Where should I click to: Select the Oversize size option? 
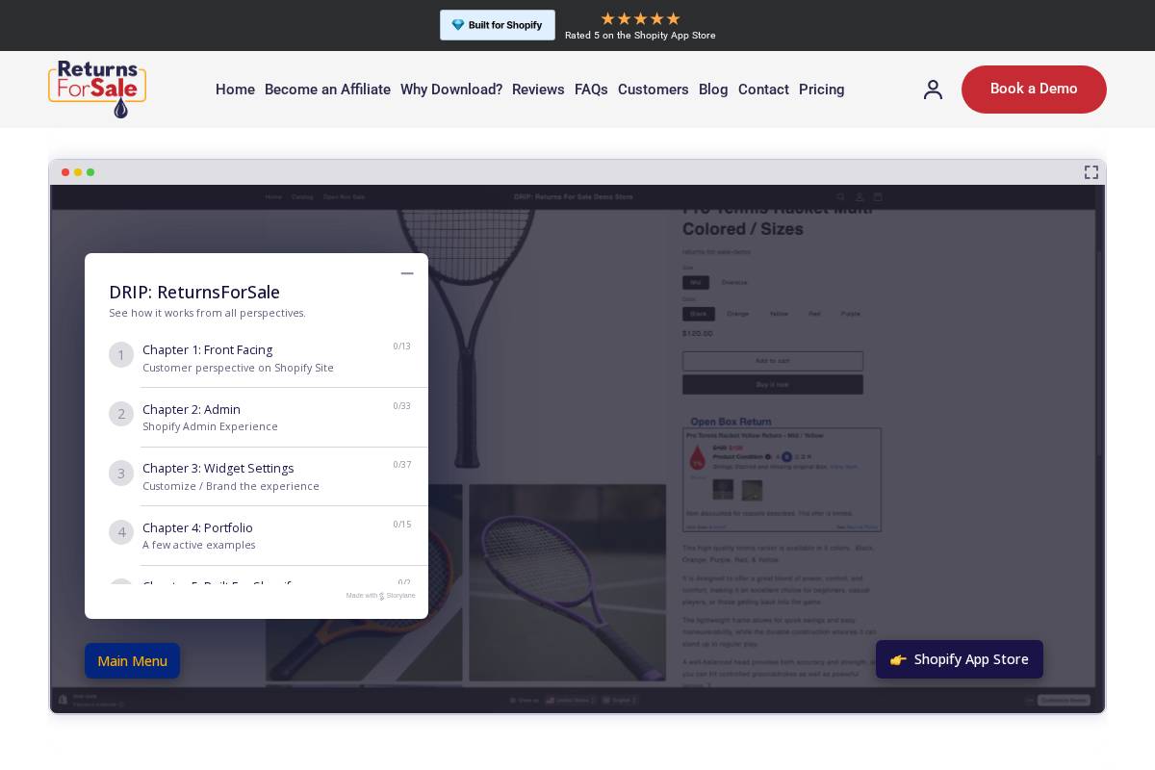(734, 282)
